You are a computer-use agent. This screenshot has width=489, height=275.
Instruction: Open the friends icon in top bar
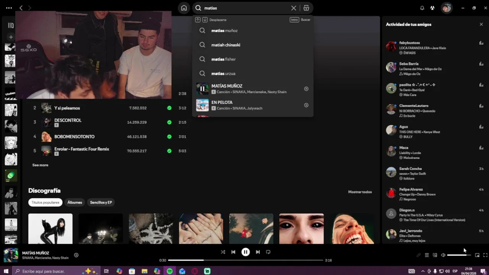click(432, 8)
